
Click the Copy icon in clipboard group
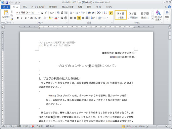pyautogui.click(x=12, y=15)
